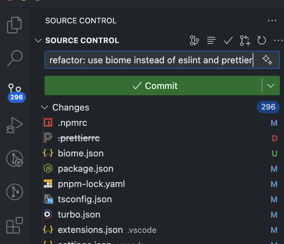This screenshot has height=244, width=284.
Task: Open the Extensions view
Action: tap(15, 225)
